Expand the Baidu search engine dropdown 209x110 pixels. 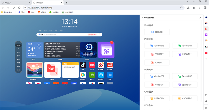[41, 34]
